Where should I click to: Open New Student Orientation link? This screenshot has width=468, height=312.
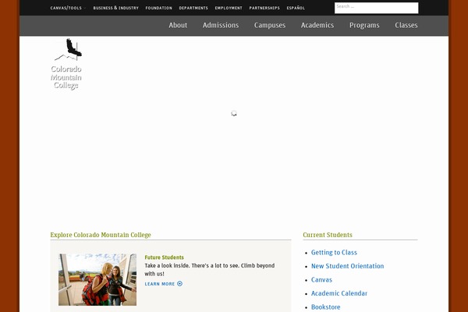347,266
